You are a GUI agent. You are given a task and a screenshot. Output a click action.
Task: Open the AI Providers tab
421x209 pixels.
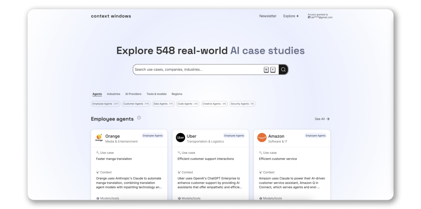click(x=133, y=94)
